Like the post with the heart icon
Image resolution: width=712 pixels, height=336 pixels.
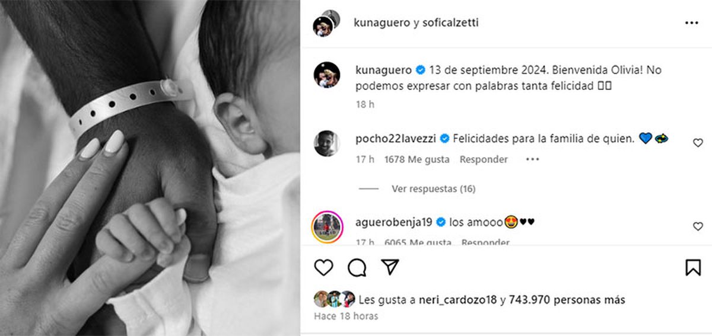pos(323,268)
